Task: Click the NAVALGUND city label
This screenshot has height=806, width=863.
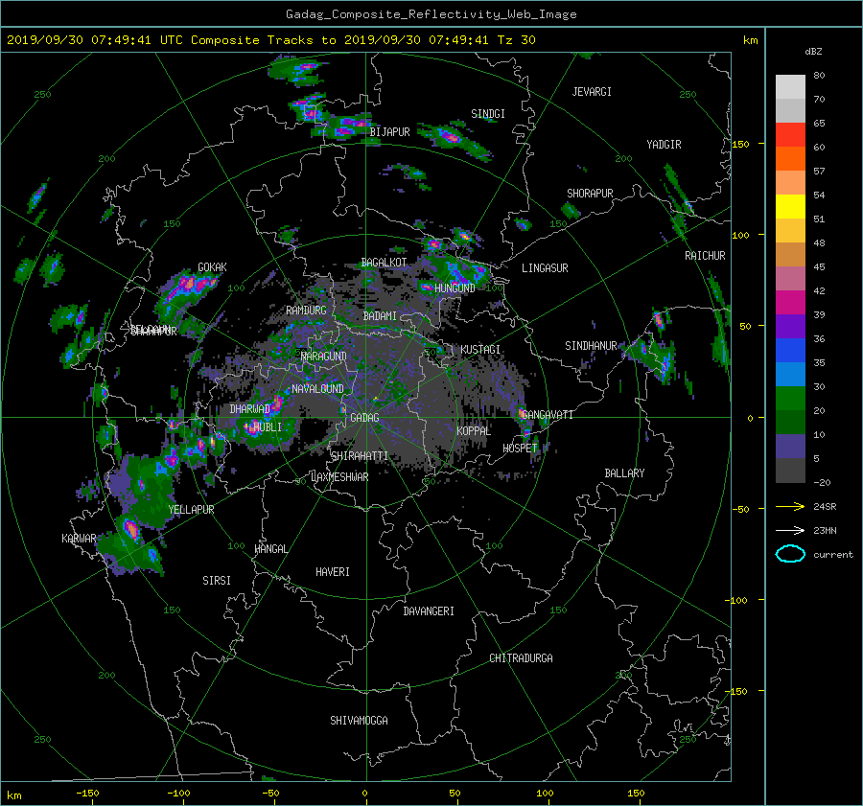Action: [x=317, y=388]
